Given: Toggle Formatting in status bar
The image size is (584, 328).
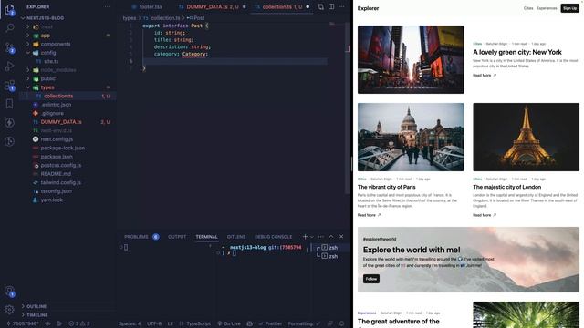Looking at the screenshot, I should [304, 323].
